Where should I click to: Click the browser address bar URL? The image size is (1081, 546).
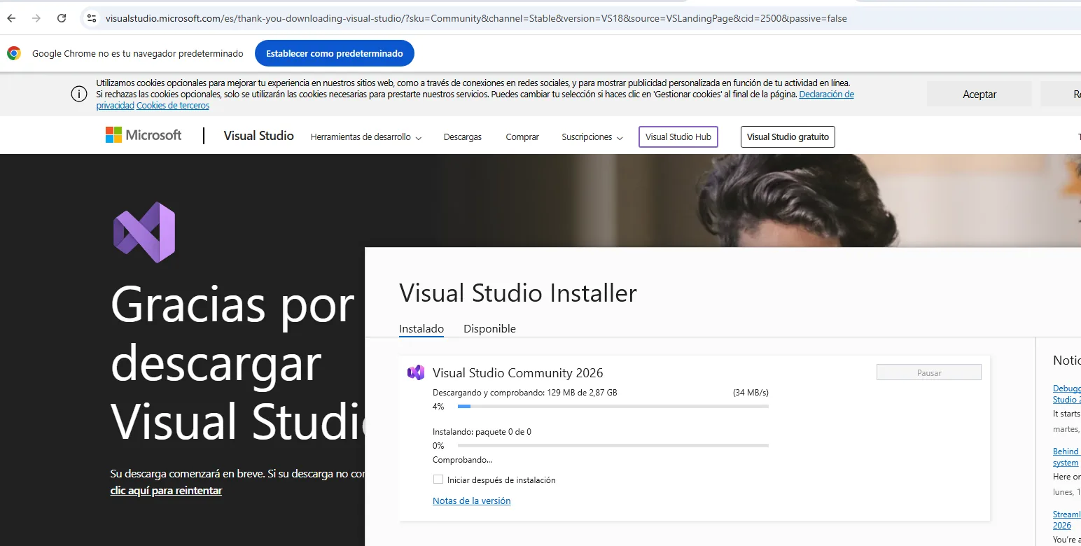click(476, 18)
